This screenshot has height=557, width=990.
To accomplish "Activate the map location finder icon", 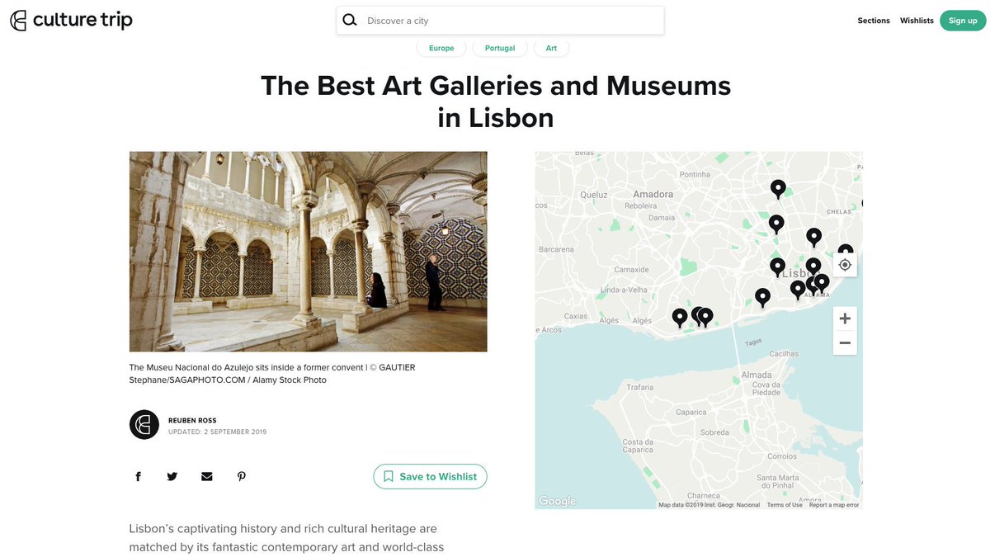I will point(844,264).
